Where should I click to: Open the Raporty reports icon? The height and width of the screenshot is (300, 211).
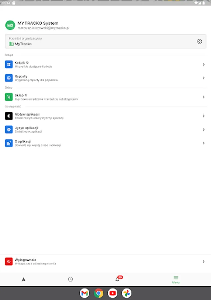click(x=9, y=78)
